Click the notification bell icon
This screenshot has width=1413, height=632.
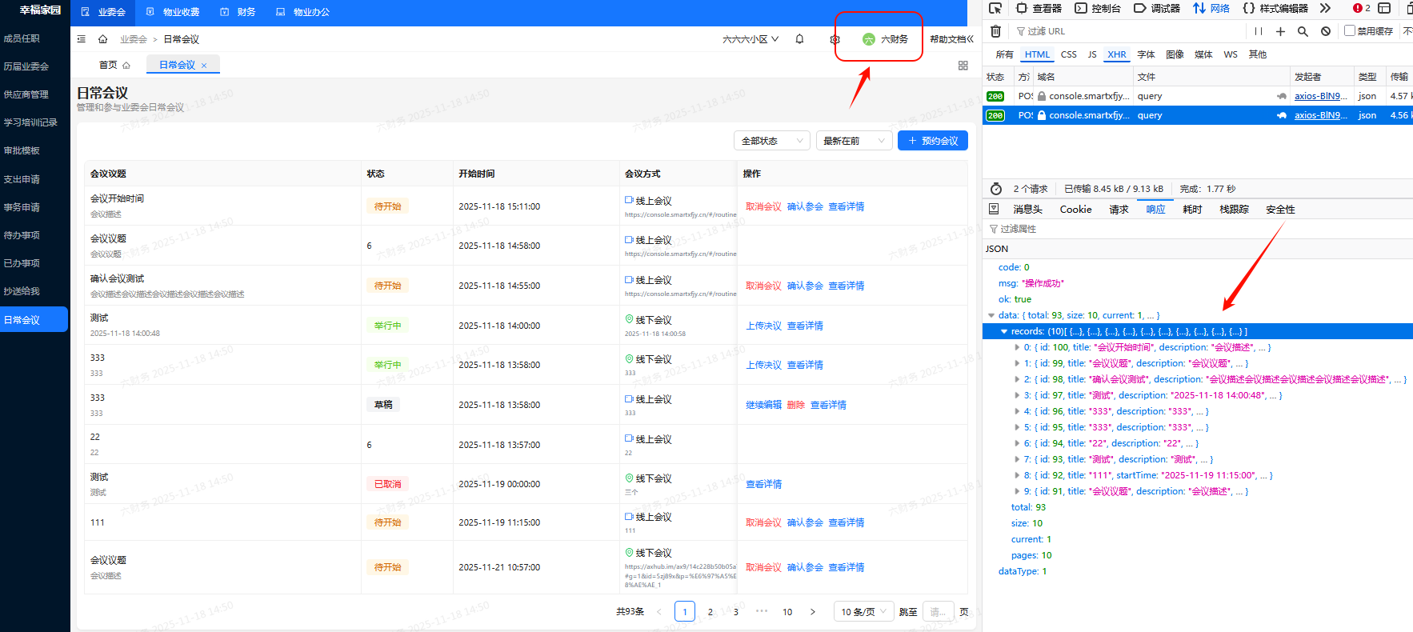tap(799, 39)
